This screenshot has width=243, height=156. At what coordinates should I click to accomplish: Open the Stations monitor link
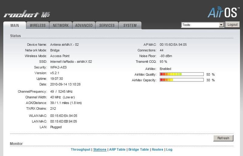[100, 150]
